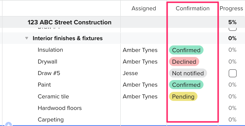Select the 123 ABC Street Construction project row
The height and width of the screenshot is (126, 245).
69,22
